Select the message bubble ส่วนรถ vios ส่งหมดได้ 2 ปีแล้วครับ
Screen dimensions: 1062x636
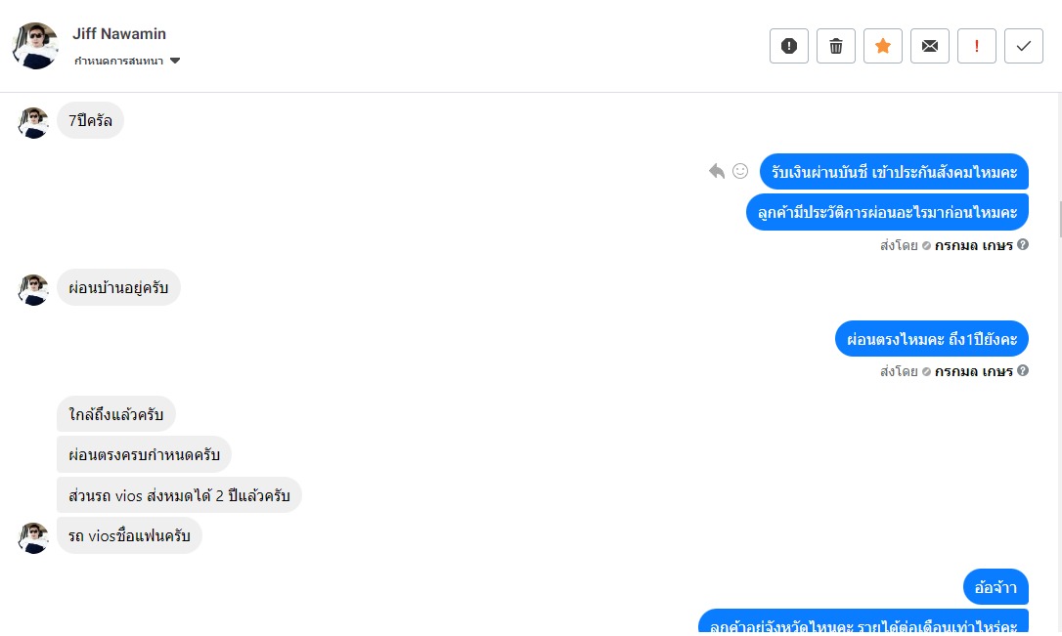point(179,495)
